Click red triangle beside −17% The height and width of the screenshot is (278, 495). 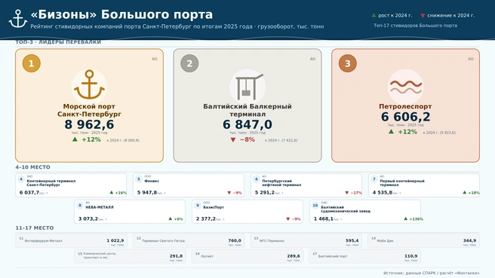[347, 193]
